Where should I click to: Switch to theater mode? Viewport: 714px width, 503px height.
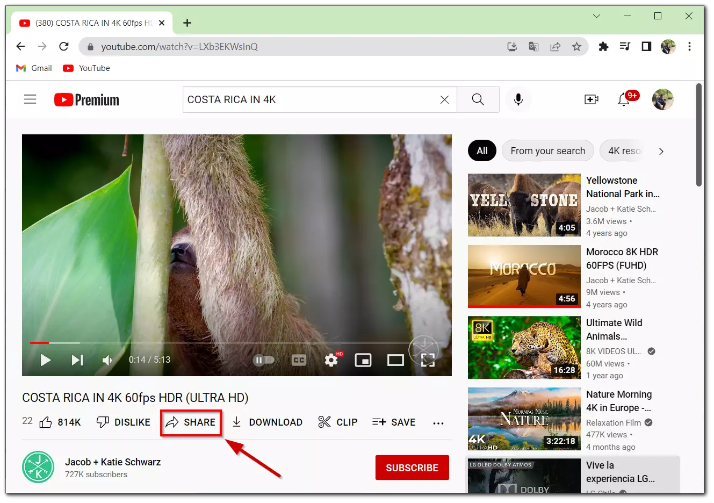click(395, 360)
